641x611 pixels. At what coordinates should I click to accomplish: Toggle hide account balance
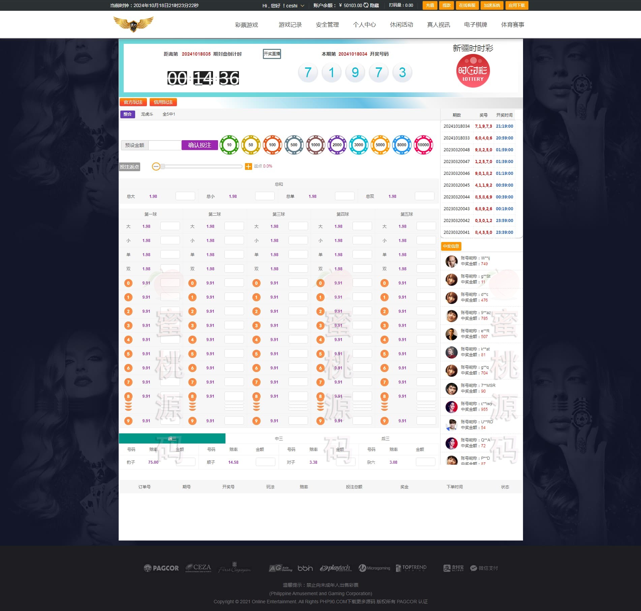[374, 5]
